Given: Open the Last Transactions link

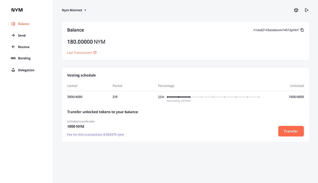Looking at the screenshot, I should tap(79, 52).
